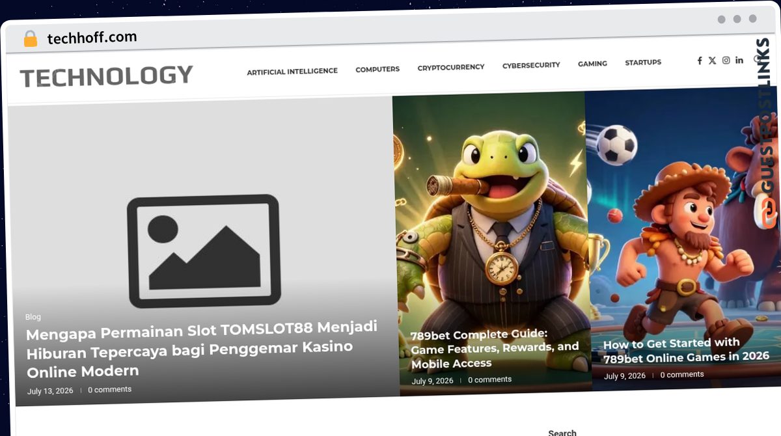Click 0 comments under the TOMSLOT88 post
The height and width of the screenshot is (436, 781).
pos(109,390)
